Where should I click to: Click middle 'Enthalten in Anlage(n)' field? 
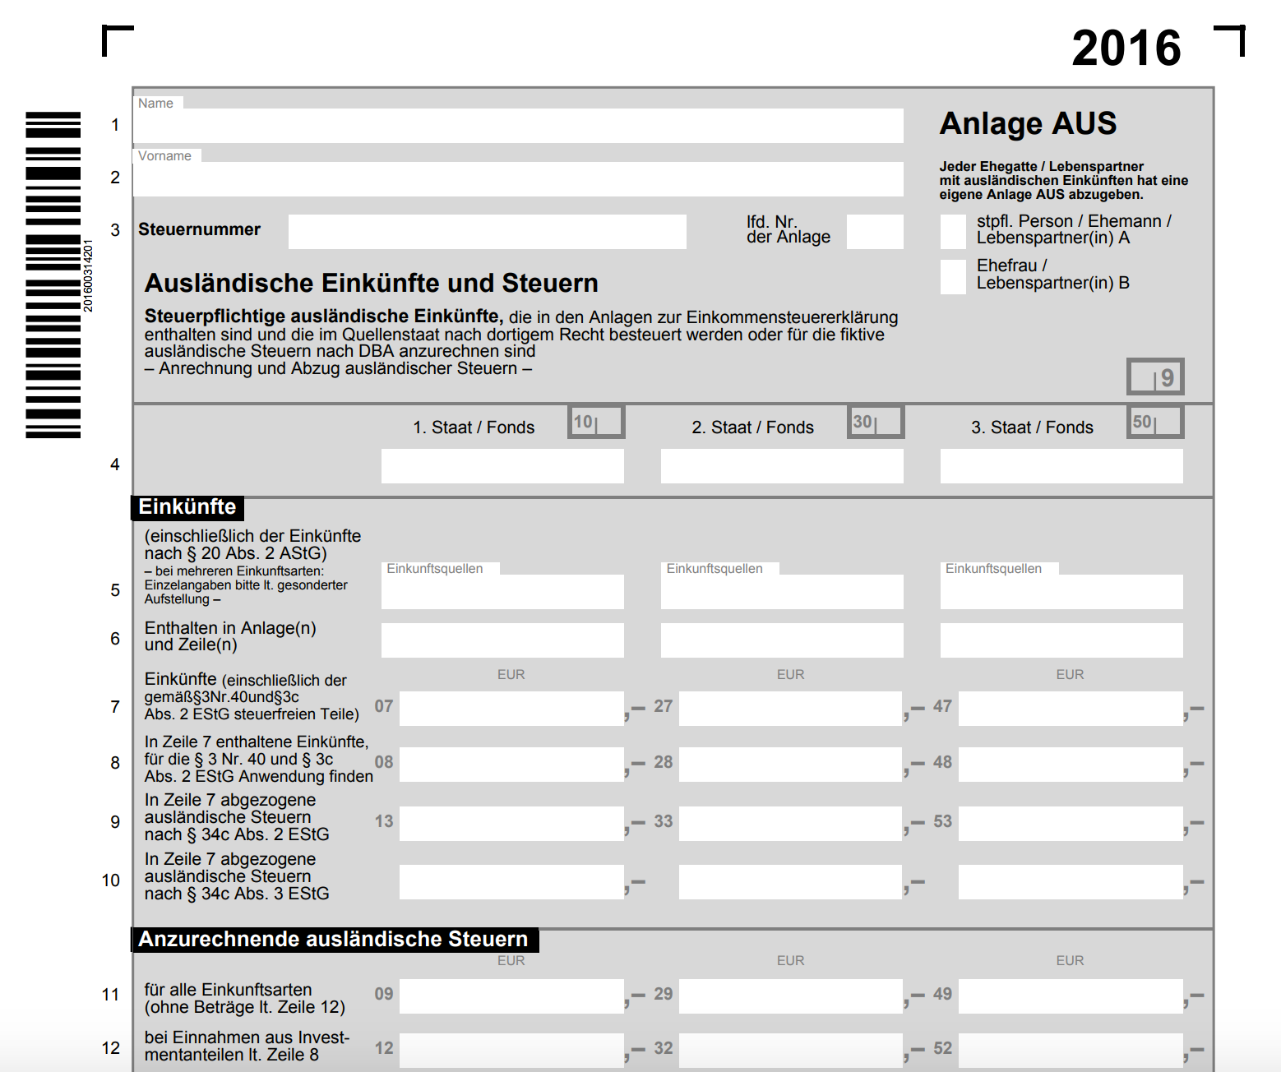point(782,640)
